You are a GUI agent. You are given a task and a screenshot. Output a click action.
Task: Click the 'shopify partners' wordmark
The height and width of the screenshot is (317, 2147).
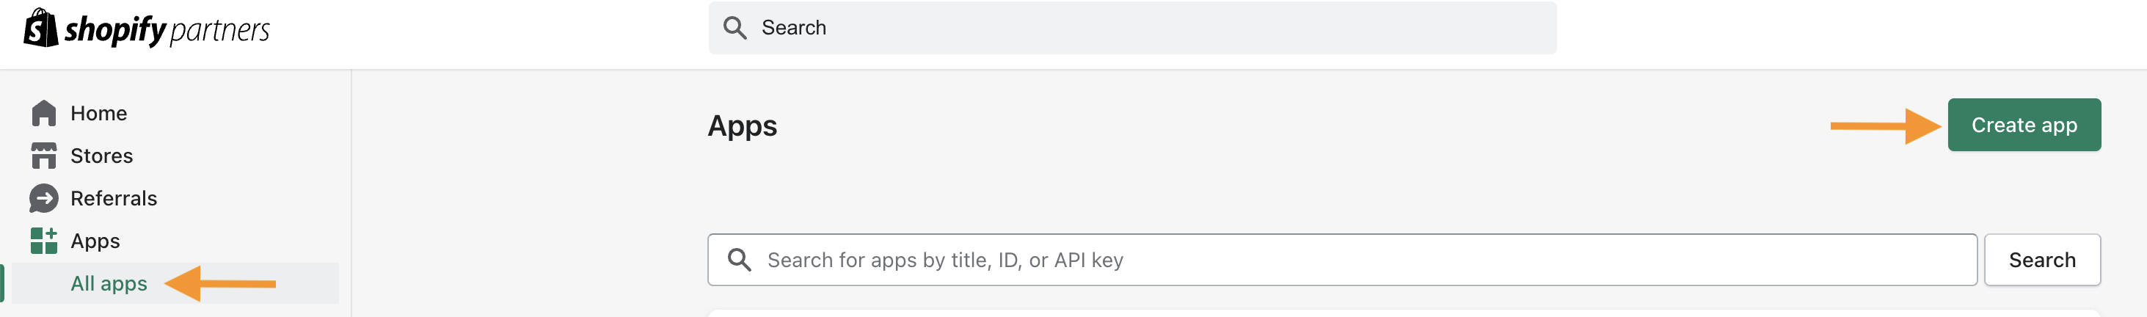(167, 31)
